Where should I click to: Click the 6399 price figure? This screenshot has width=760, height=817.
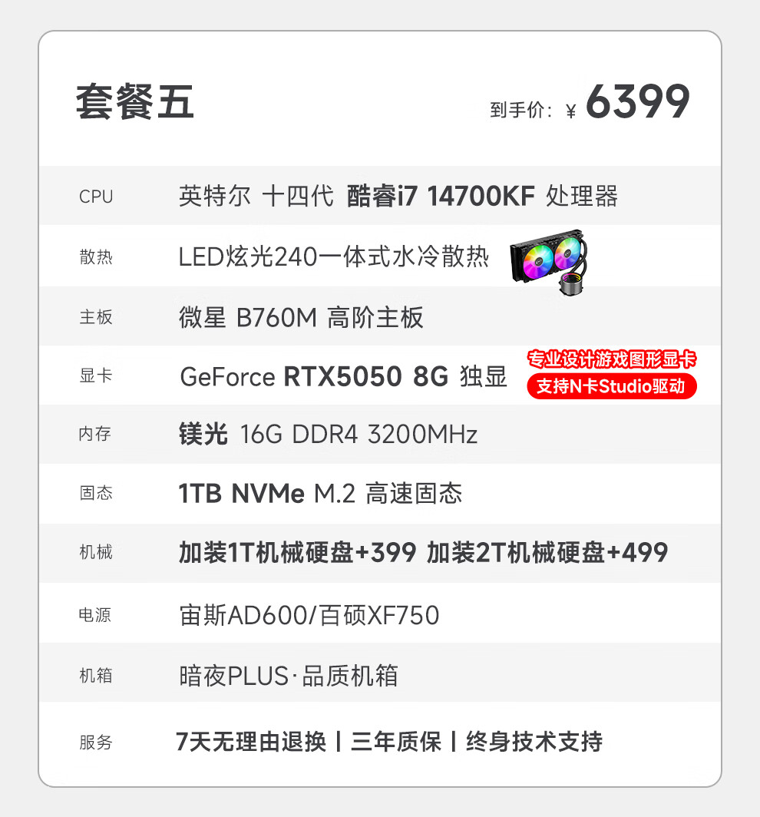(638, 101)
